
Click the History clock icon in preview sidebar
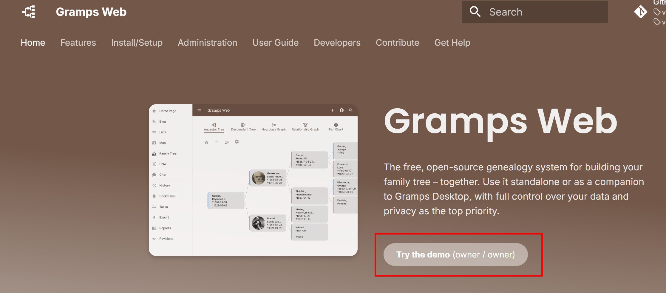point(154,186)
